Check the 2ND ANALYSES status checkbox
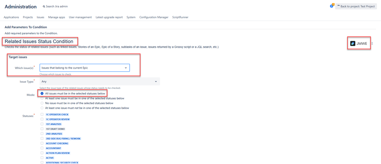 click(x=42, y=133)
